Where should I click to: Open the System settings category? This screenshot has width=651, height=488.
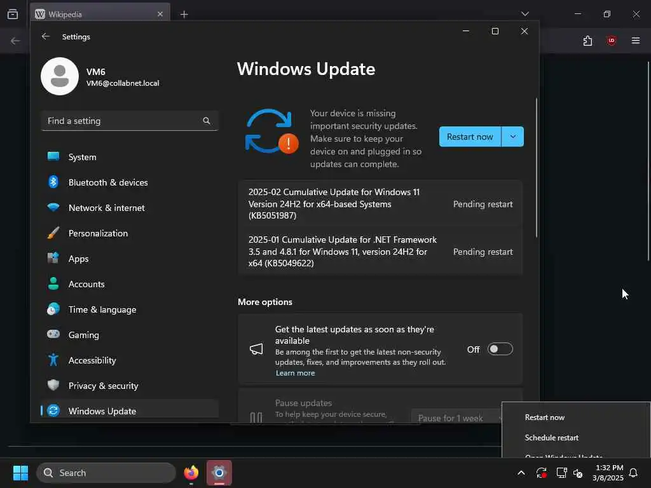(x=130, y=157)
